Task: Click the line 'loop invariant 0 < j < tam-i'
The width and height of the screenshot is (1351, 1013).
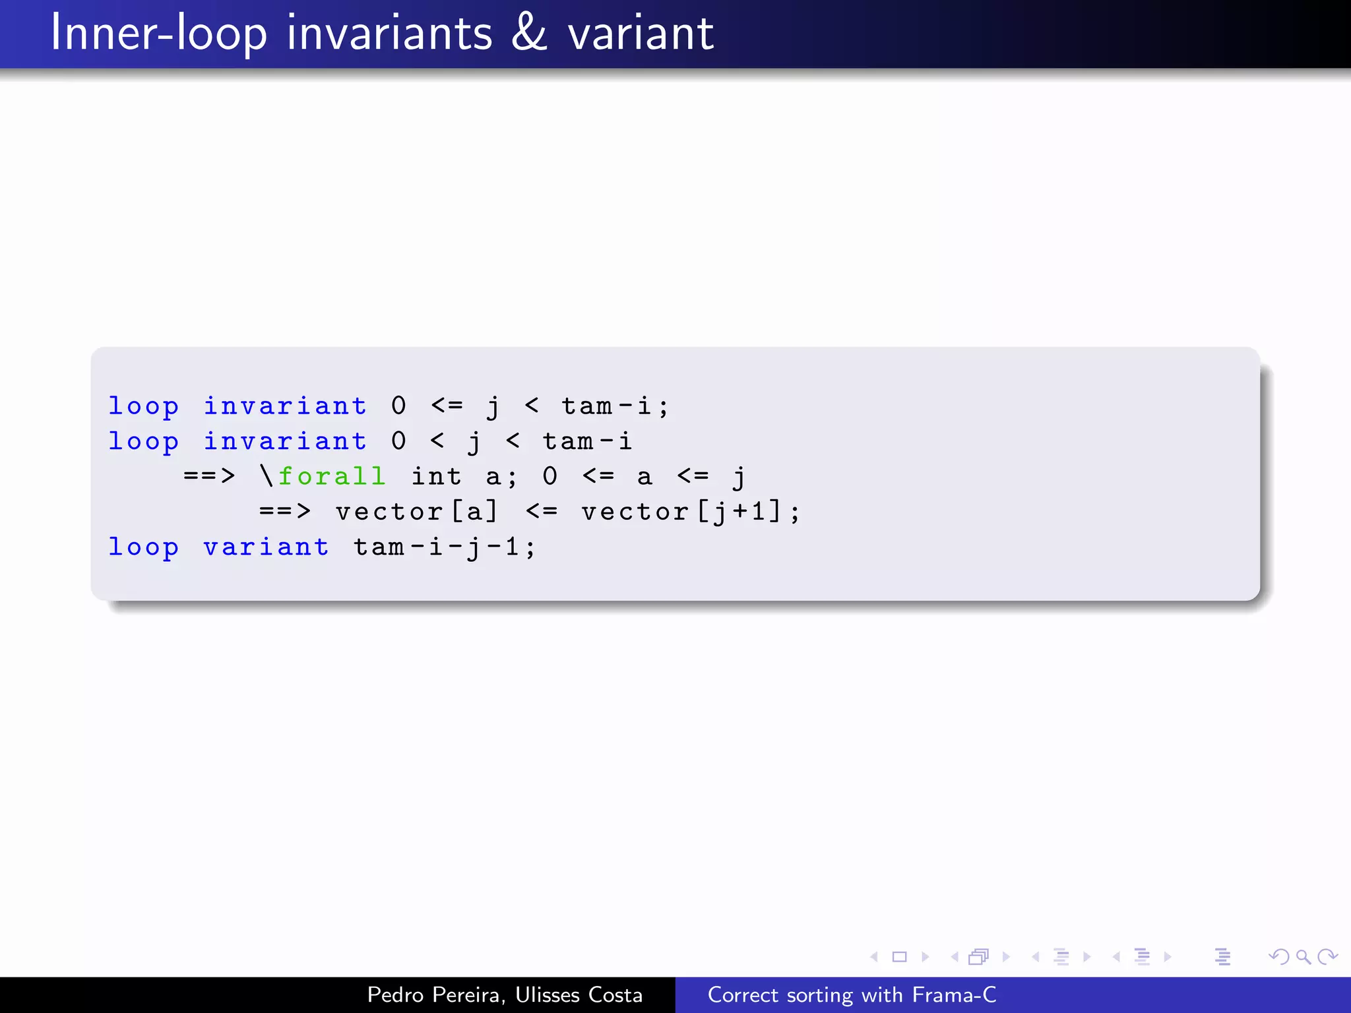Action: (x=370, y=441)
